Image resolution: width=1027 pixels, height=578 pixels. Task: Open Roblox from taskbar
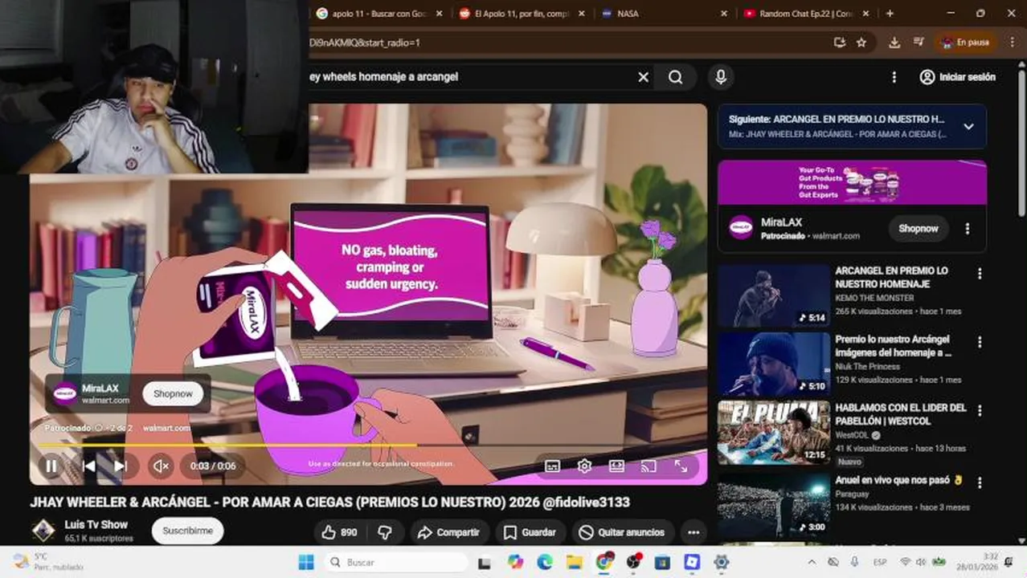click(692, 562)
